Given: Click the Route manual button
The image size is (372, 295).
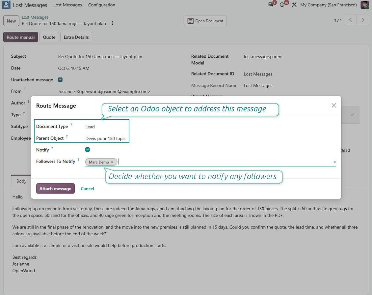Looking at the screenshot, I should 21,37.
